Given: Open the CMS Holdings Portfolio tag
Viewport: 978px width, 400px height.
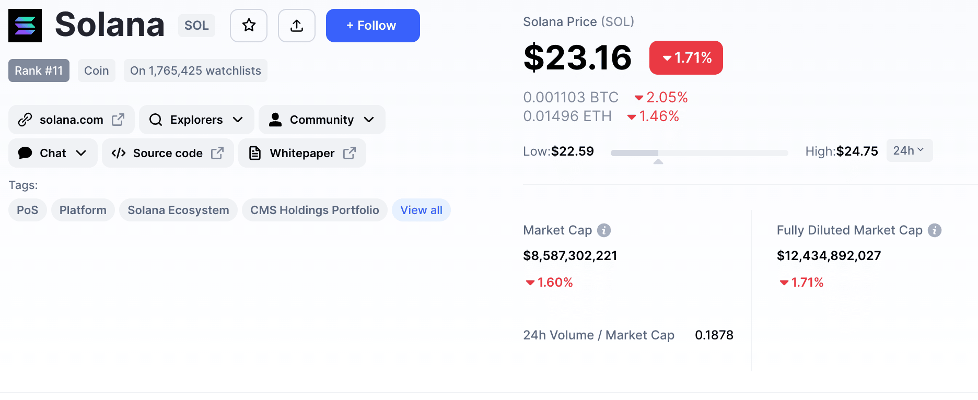Looking at the screenshot, I should coord(315,210).
